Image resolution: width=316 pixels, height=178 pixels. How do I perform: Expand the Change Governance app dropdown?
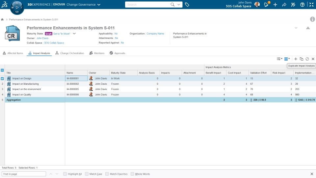pyautogui.click(x=99, y=5)
